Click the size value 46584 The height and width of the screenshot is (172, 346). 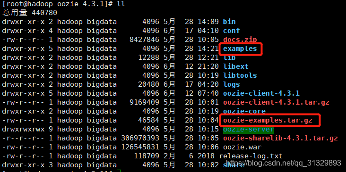point(148,120)
